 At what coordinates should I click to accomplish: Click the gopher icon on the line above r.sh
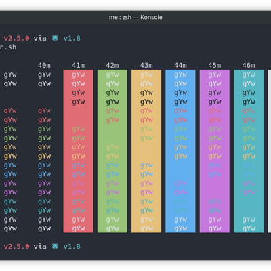(55, 38)
